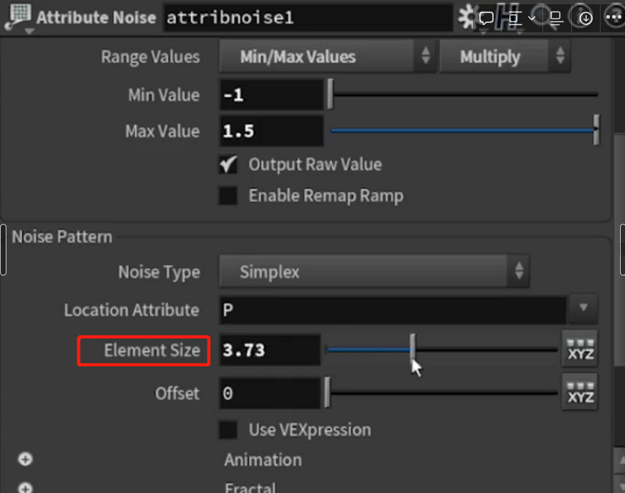This screenshot has width=625, height=493.
Task: Click the gear settings icon in header
Action: [467, 18]
